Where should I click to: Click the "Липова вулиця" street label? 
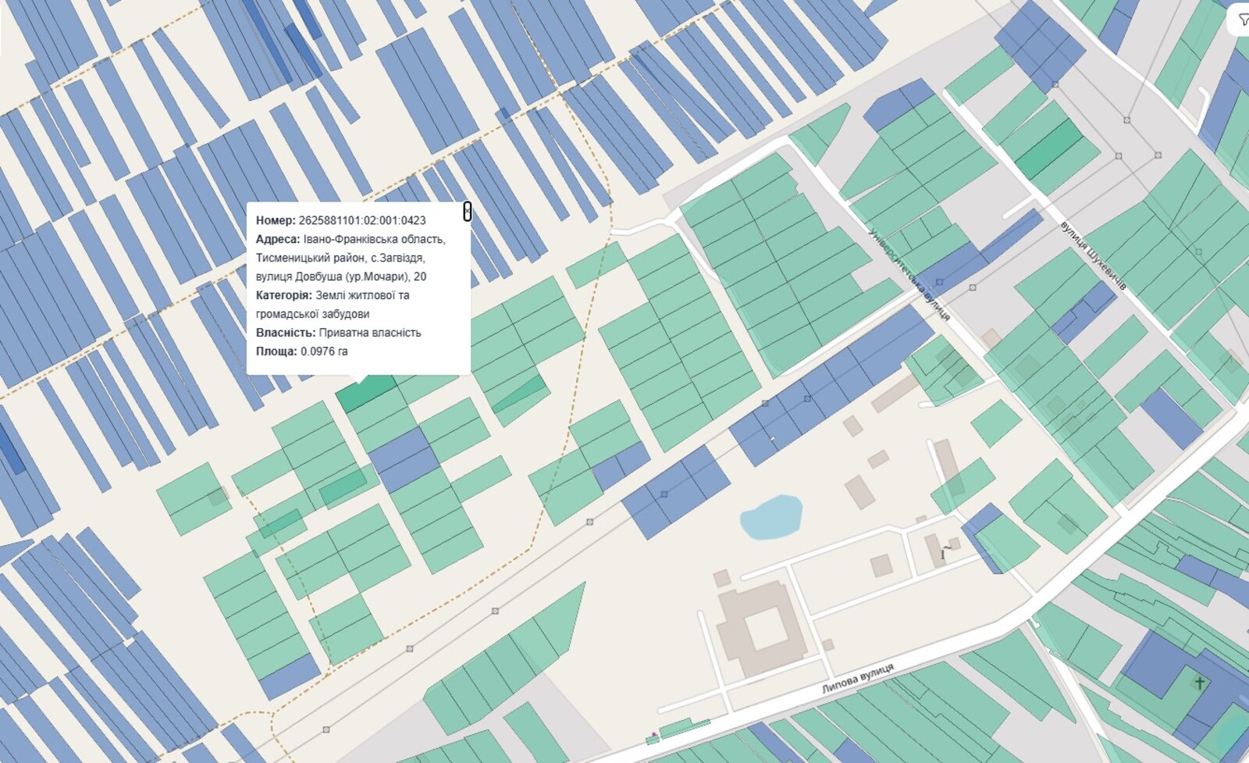(857, 678)
